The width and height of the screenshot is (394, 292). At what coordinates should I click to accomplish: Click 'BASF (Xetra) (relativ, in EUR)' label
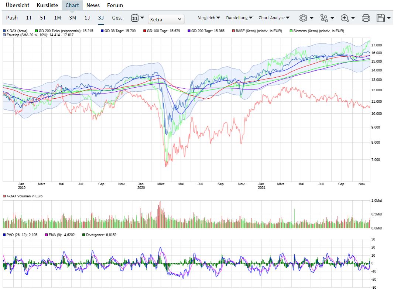pyautogui.click(x=259, y=31)
